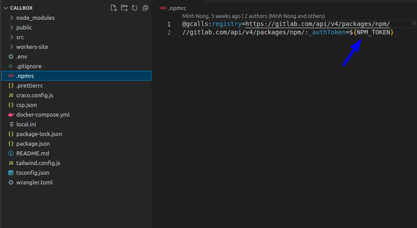Click the .env gear icon
The image size is (417, 228).
[x=11, y=56]
